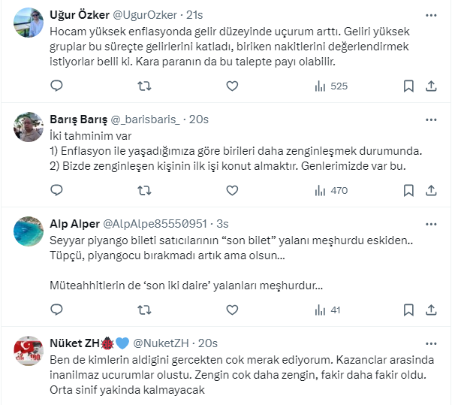Image resolution: width=458 pixels, height=405 pixels.
Task: Open more options on Uğur Özker's tweet
Action: pyautogui.click(x=430, y=16)
